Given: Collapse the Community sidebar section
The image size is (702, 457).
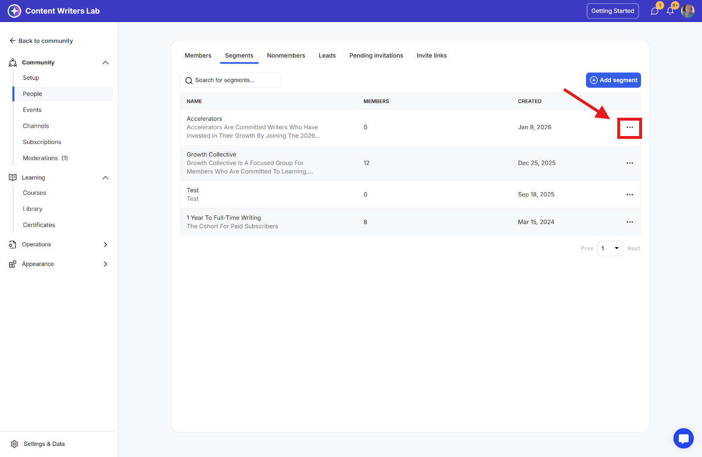Looking at the screenshot, I should click(x=105, y=63).
